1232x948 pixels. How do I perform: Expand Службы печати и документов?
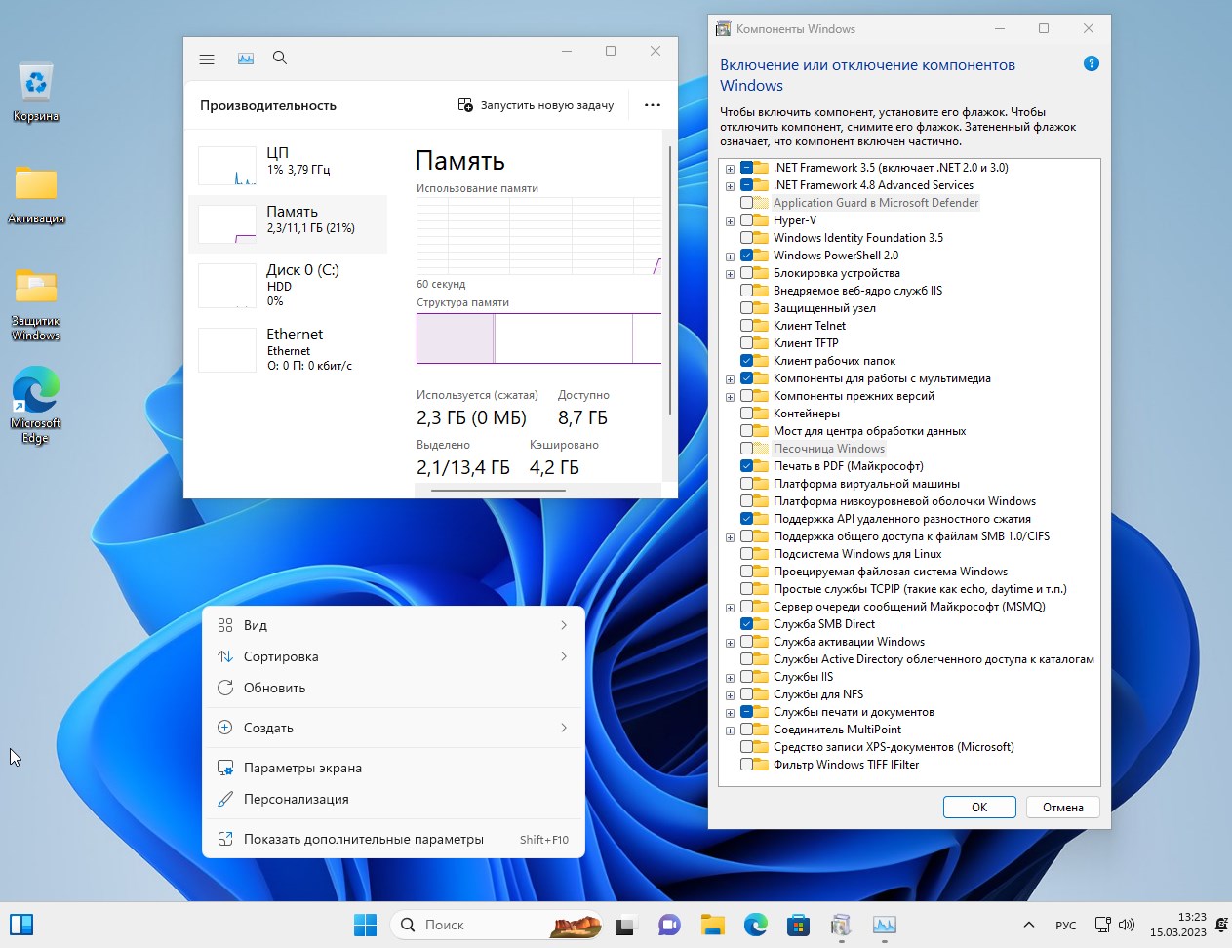[x=730, y=712]
